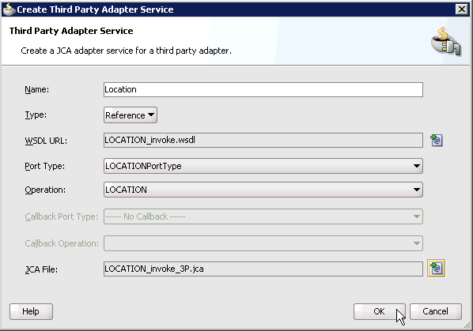Click inside the Name field
Viewport: 473px width, 331px height.
pyautogui.click(x=263, y=90)
